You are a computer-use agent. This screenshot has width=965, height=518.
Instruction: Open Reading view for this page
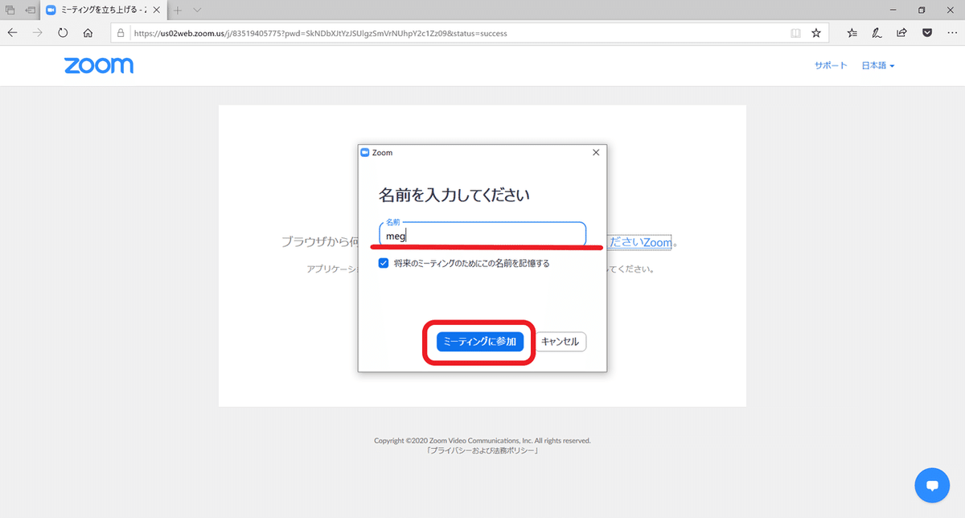pyautogui.click(x=795, y=33)
